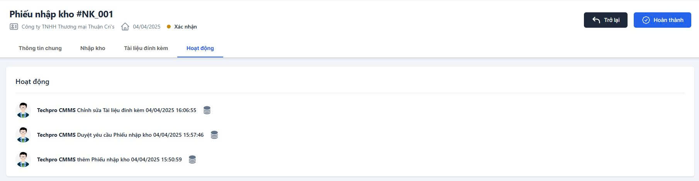699x181 pixels.
Task: Click database icon after the 15:50:59 entry
Action: click(192, 160)
